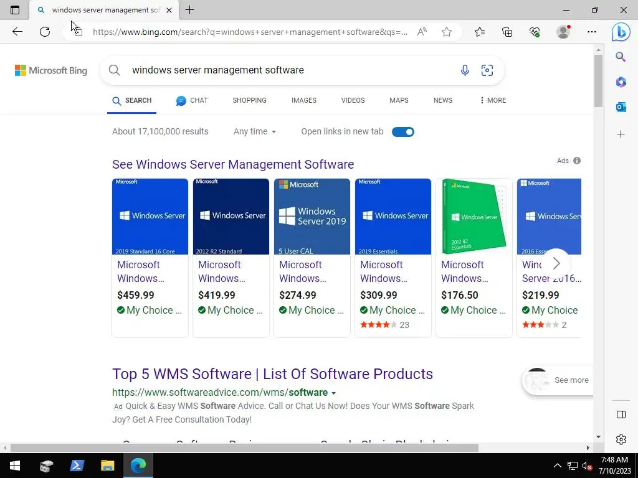
Task: Open the $419.99 Windows Server product
Action: click(x=231, y=258)
